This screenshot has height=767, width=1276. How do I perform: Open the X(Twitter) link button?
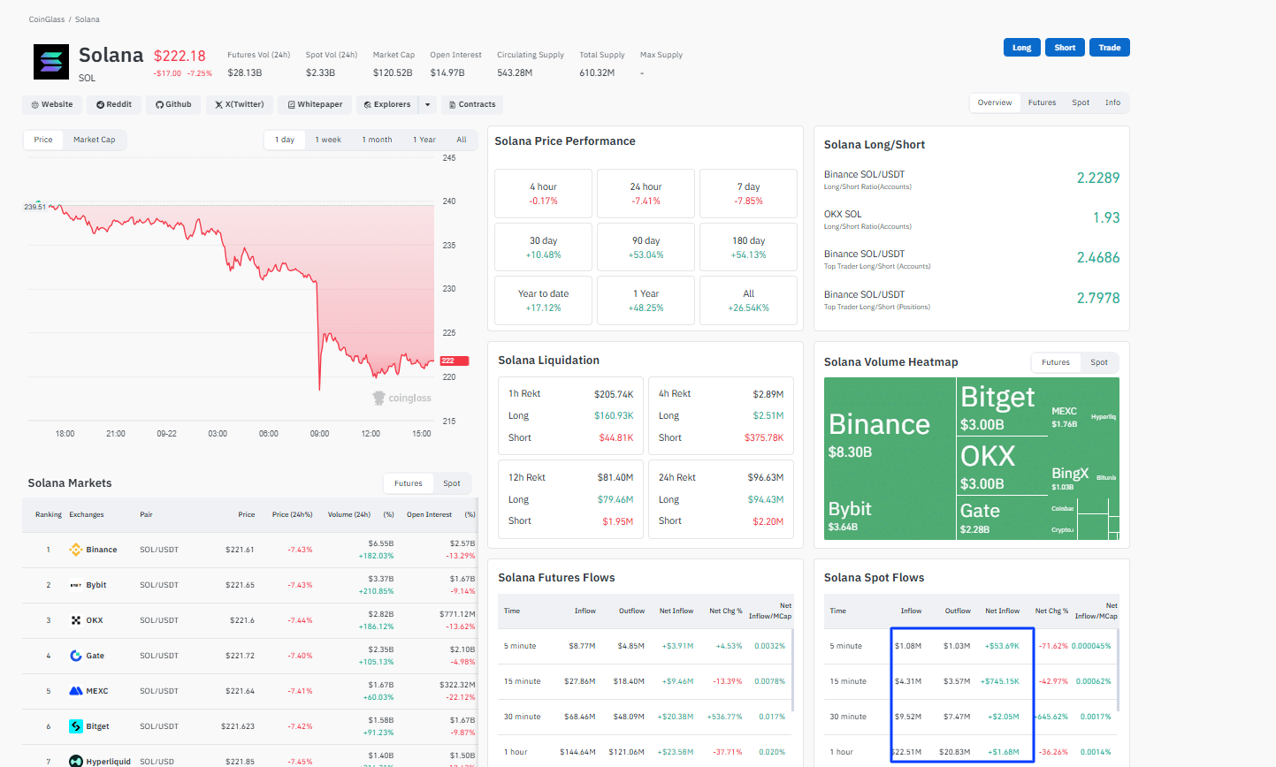(x=240, y=104)
